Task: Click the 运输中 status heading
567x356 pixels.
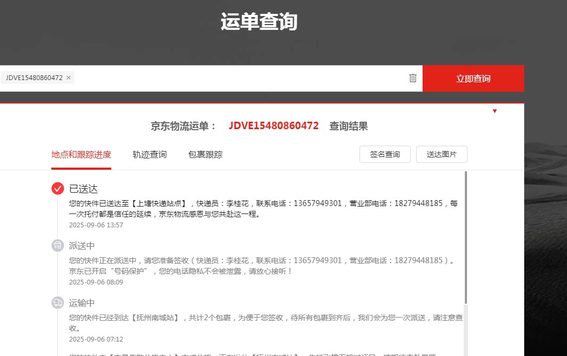Action: [x=82, y=303]
